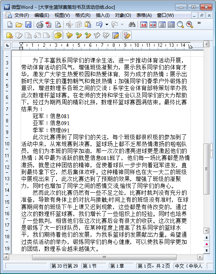Expand the Redo history dropdown arrow
Screen dimensions: 216x274
click(x=122, y=25)
